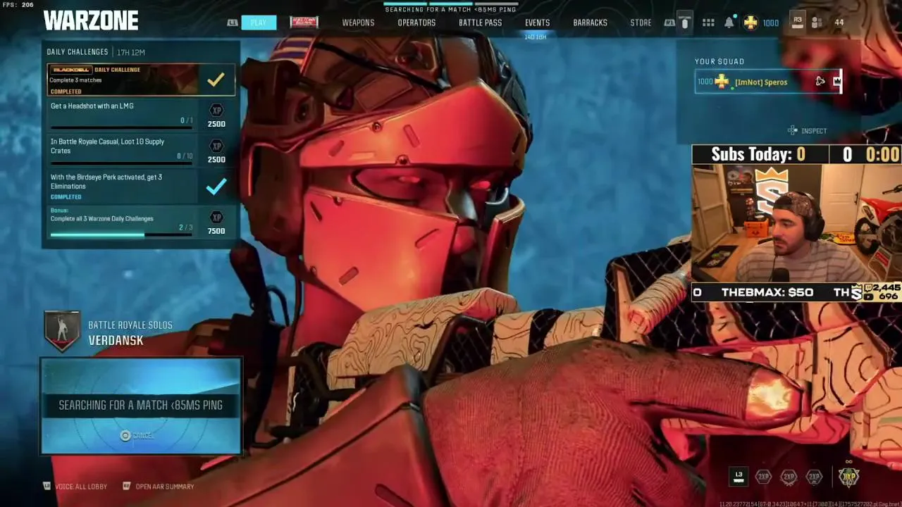Click the Subs Today counter on stream overlay

(758, 154)
